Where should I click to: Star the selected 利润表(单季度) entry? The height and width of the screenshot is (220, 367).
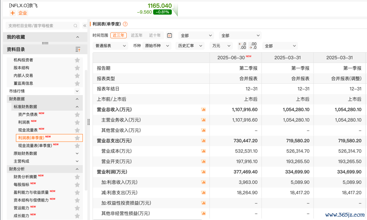[77, 138]
